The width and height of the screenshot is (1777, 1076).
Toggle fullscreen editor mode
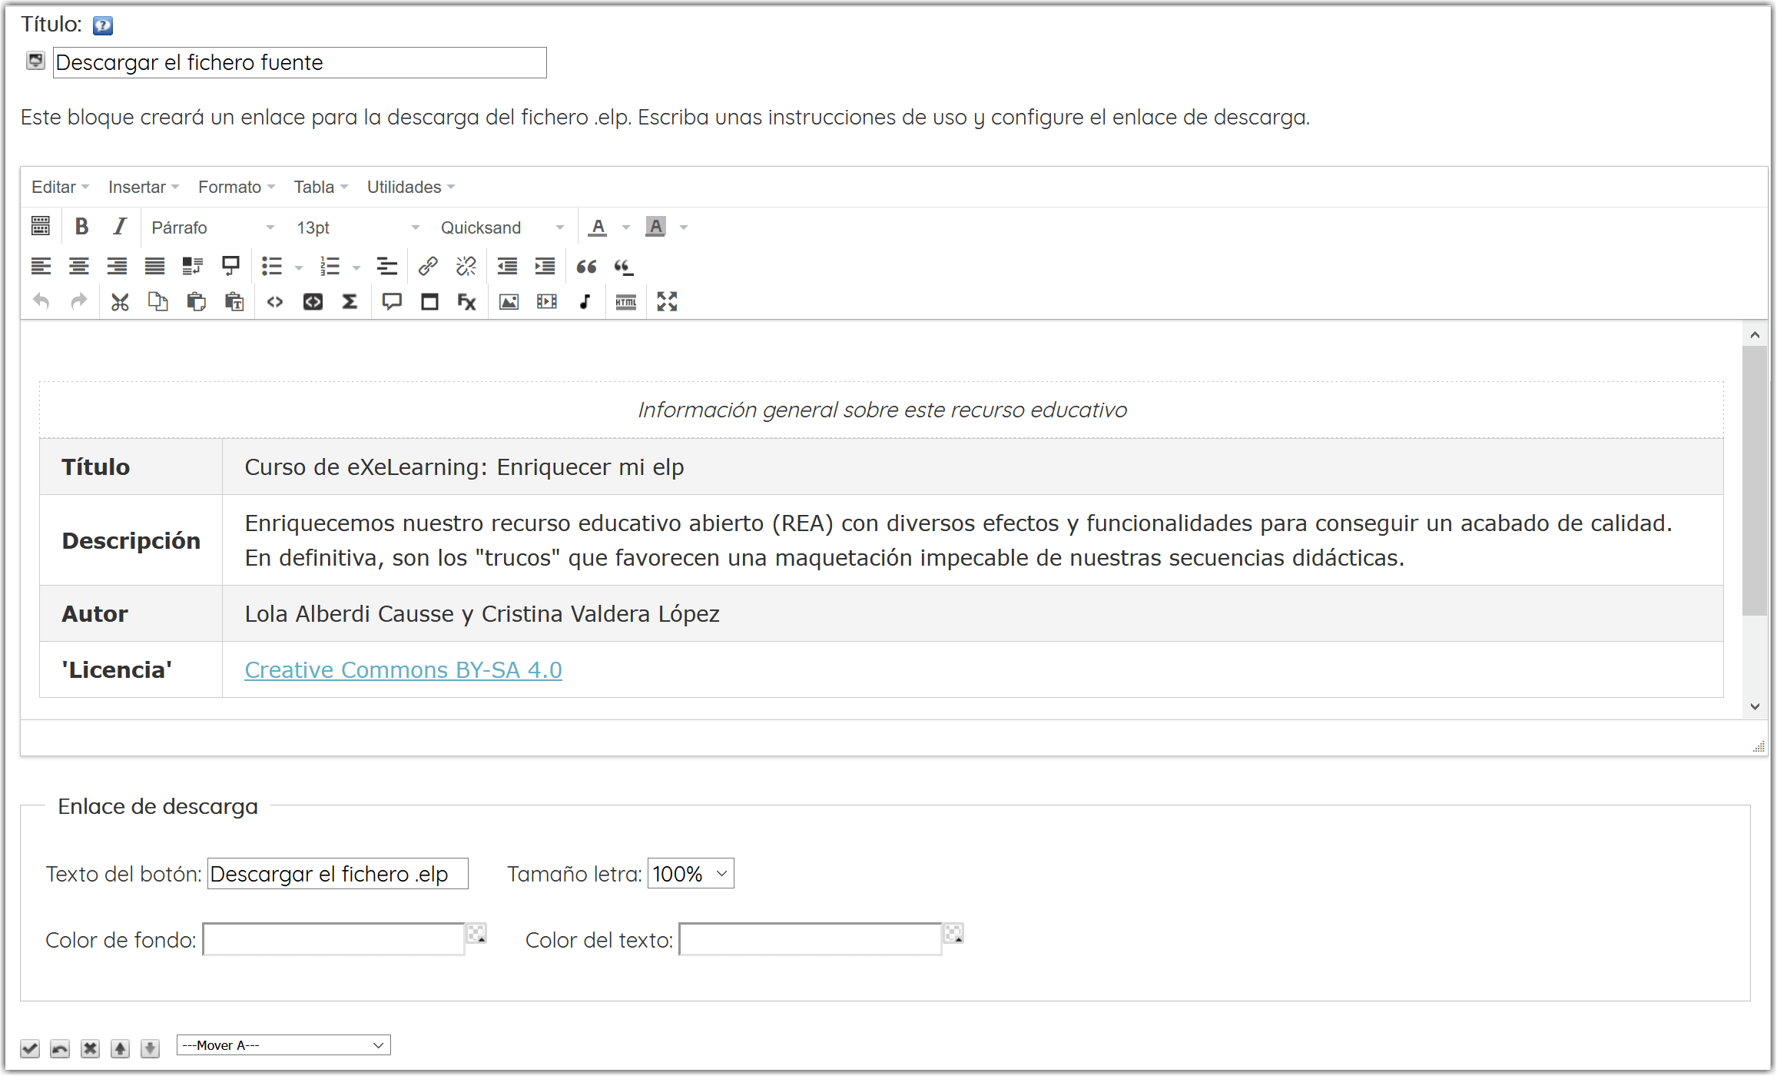pos(667,302)
